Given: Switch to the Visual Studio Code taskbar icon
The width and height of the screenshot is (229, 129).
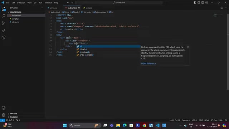Looking at the screenshot, I should (x=157, y=125).
